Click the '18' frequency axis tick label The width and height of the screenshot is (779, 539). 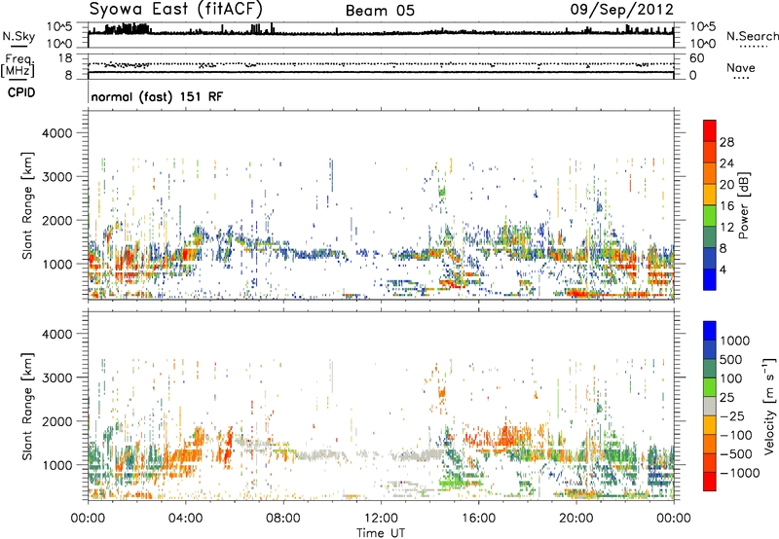click(64, 58)
